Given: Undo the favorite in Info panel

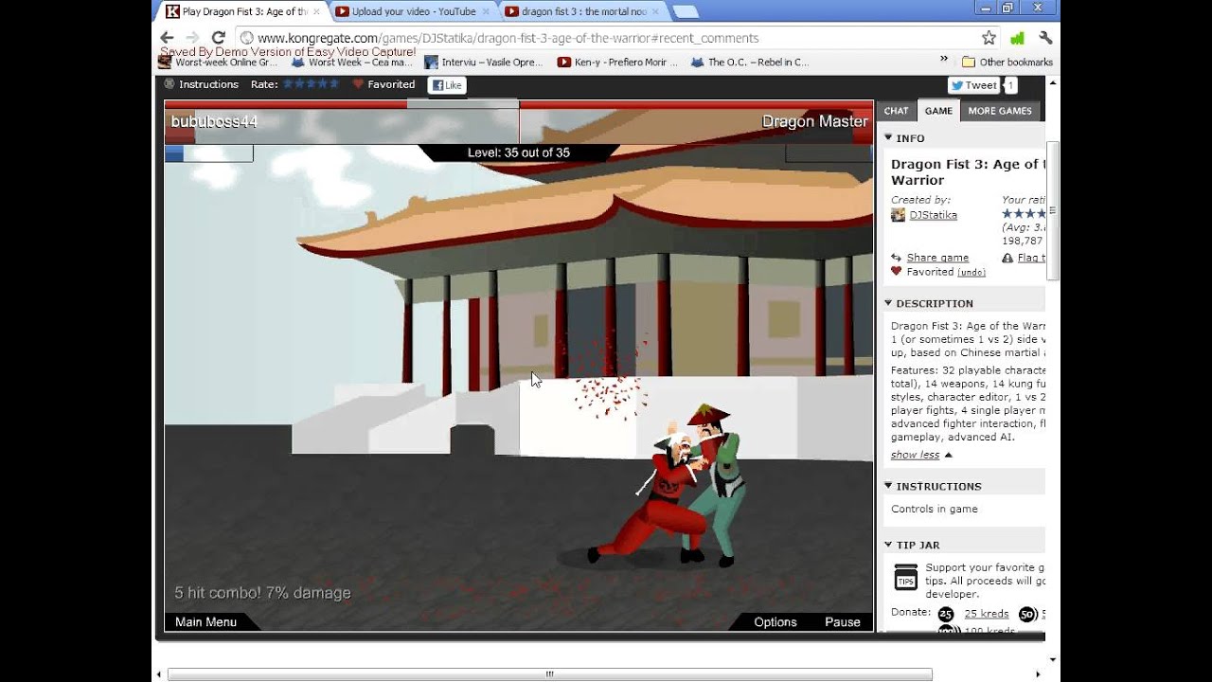Looking at the screenshot, I should [971, 273].
